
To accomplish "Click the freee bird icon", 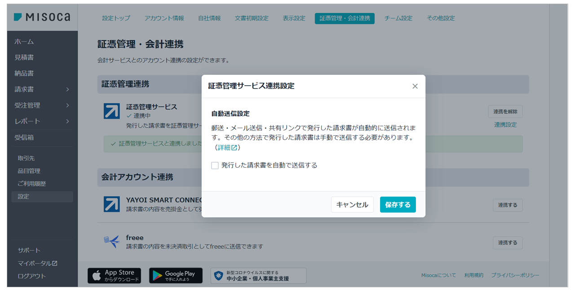I will coord(112,242).
